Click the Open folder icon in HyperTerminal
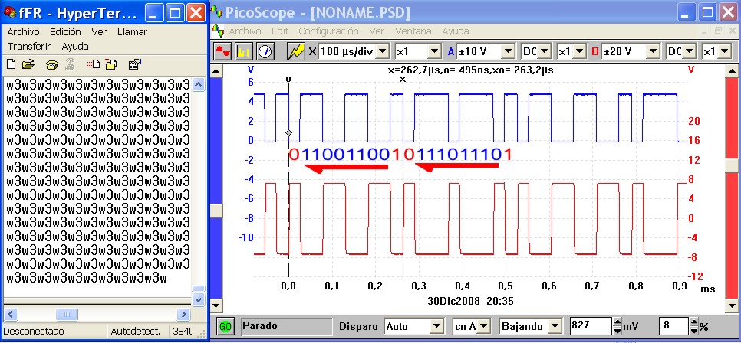Image resolution: width=741 pixels, height=343 pixels. pyautogui.click(x=28, y=64)
